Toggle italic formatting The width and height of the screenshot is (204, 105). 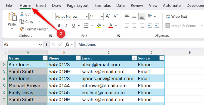point(66,26)
